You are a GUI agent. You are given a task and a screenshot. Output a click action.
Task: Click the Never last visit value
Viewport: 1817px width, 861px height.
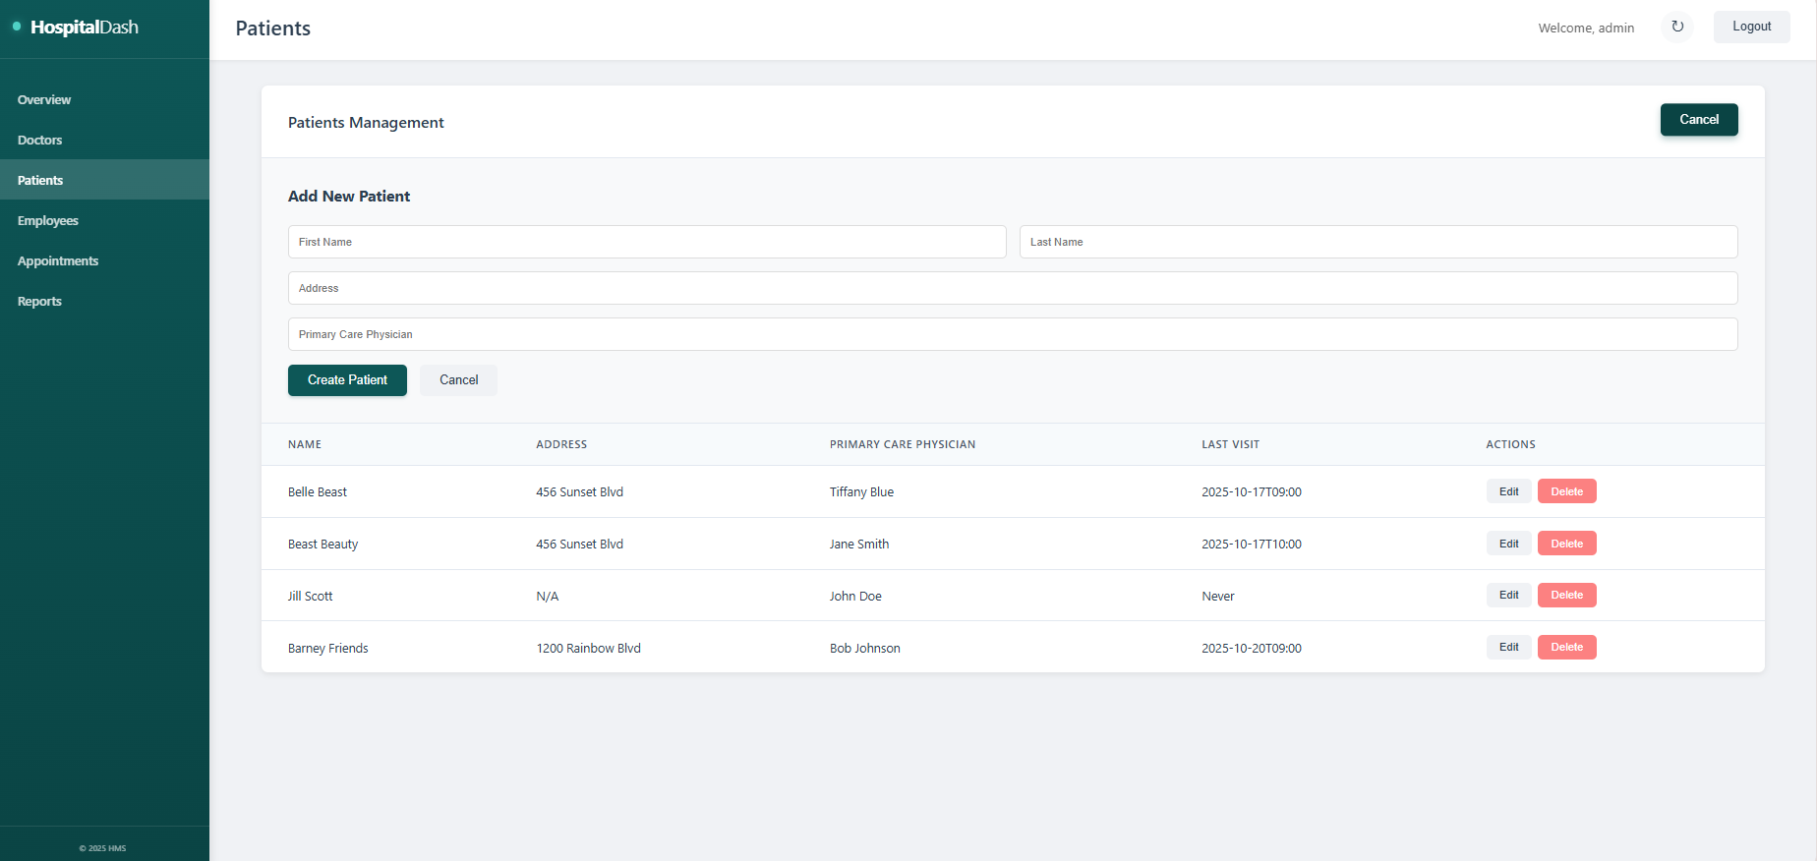(1218, 597)
